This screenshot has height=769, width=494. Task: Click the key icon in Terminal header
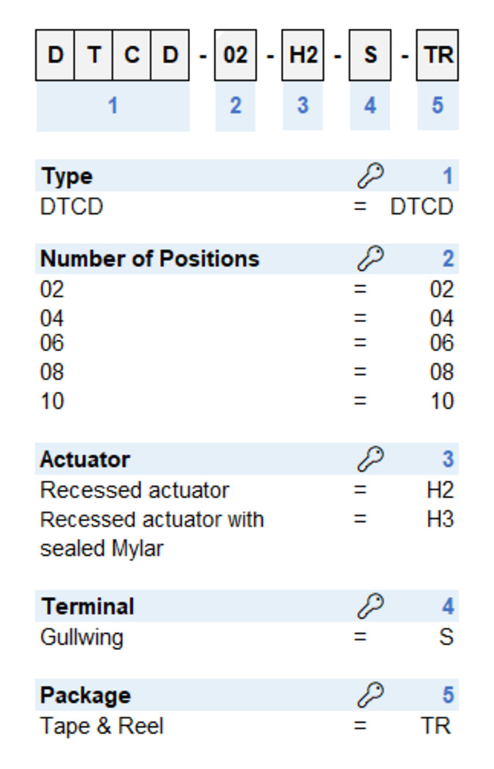(370, 607)
